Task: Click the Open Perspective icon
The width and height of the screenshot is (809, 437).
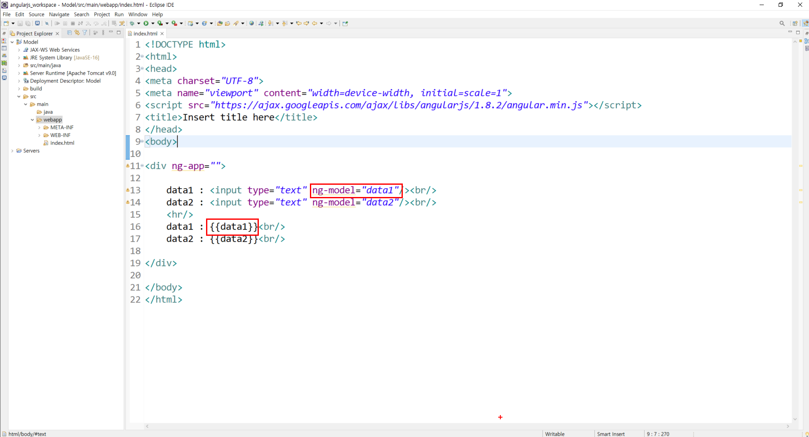Action: (795, 23)
